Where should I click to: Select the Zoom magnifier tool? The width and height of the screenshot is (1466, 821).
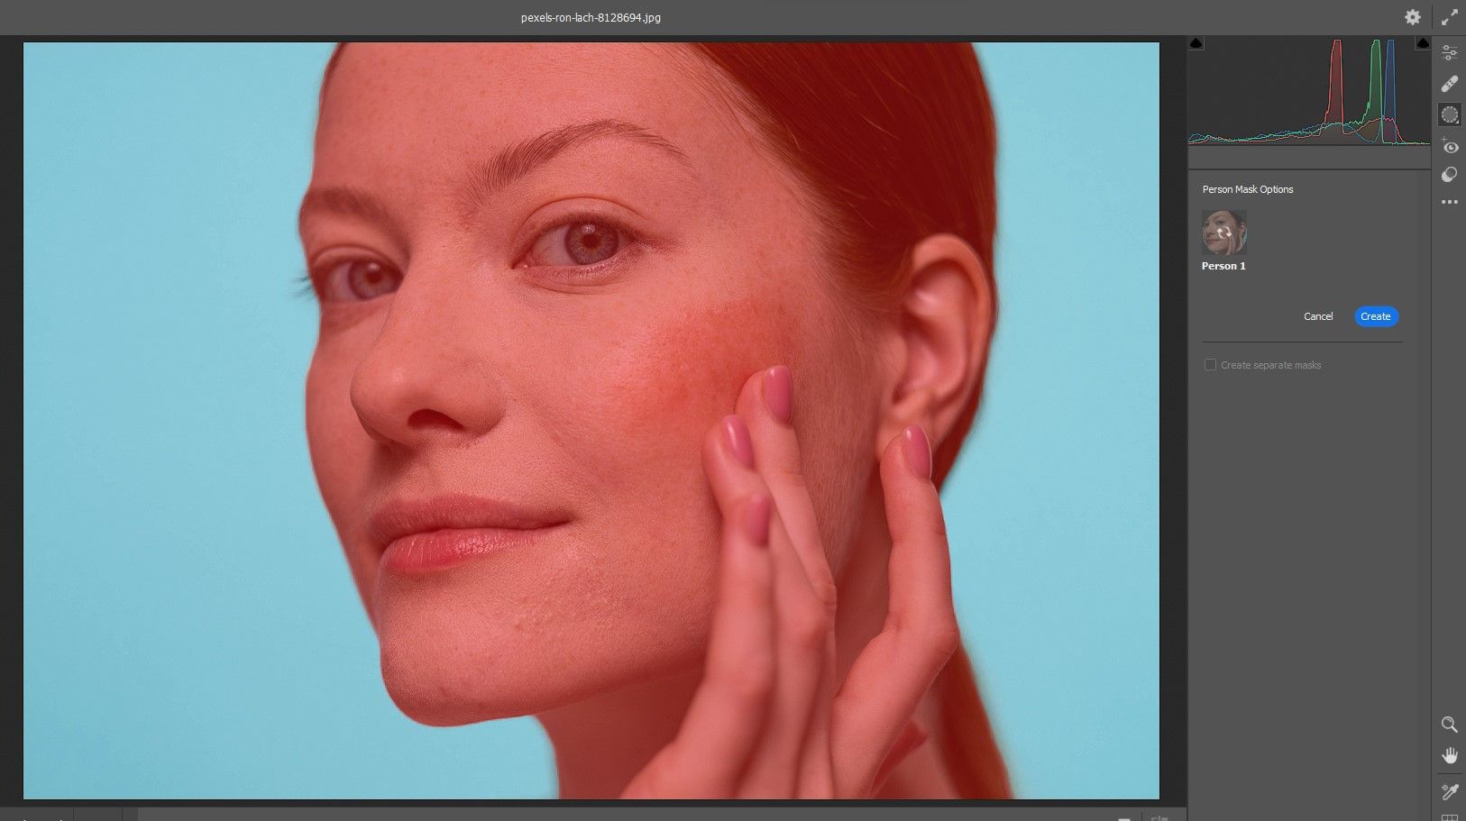(x=1450, y=725)
